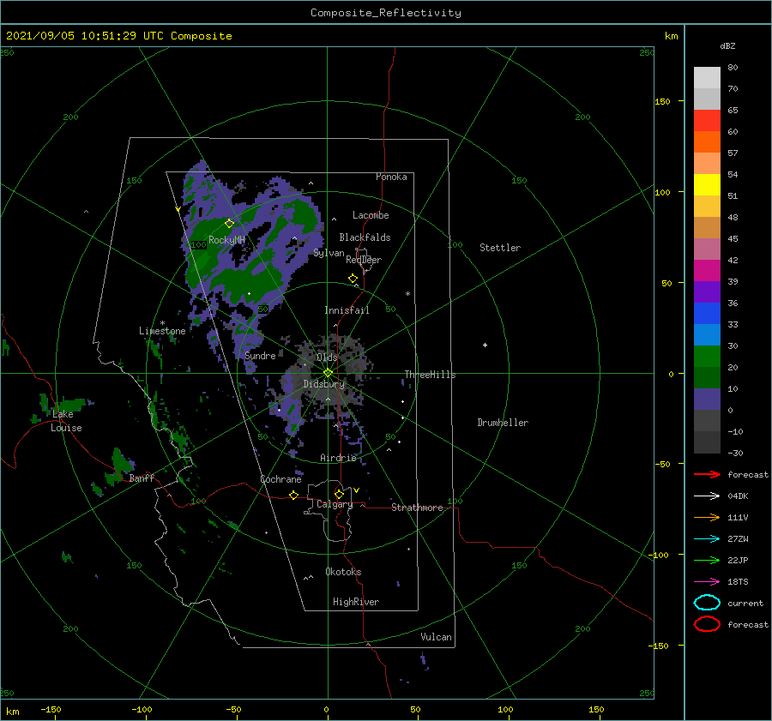Select the cyan 27ZW arrow icon
Image resolution: width=772 pixels, height=721 pixels.
coord(707,539)
